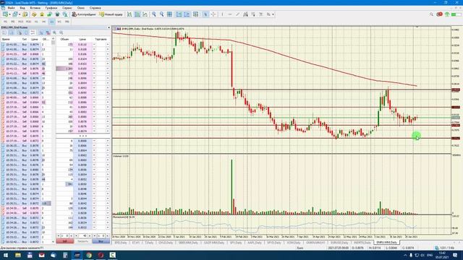Switch to the SBER.MM,Daily chart tab
The width and height of the screenshot is (463, 260).
tap(188, 243)
